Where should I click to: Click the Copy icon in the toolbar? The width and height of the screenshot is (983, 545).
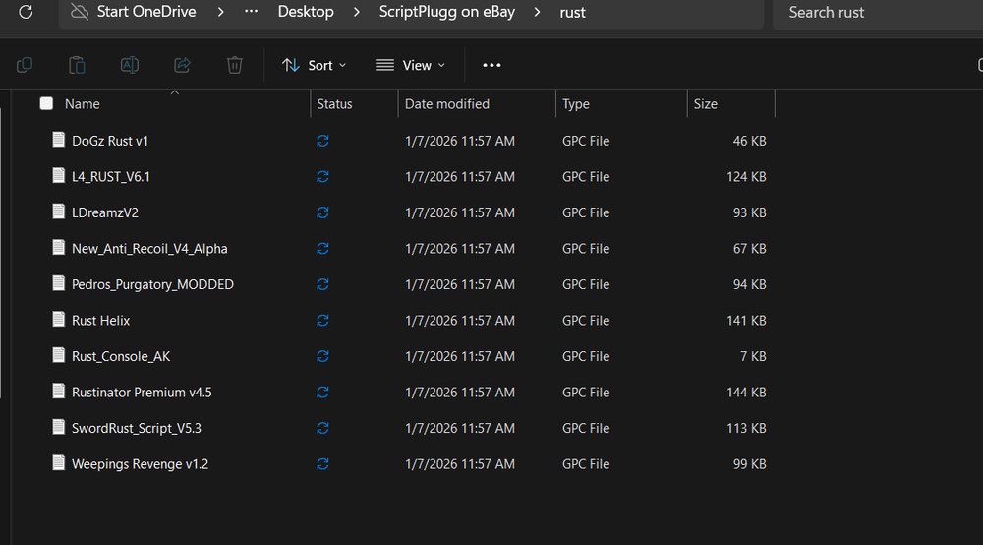(x=25, y=65)
